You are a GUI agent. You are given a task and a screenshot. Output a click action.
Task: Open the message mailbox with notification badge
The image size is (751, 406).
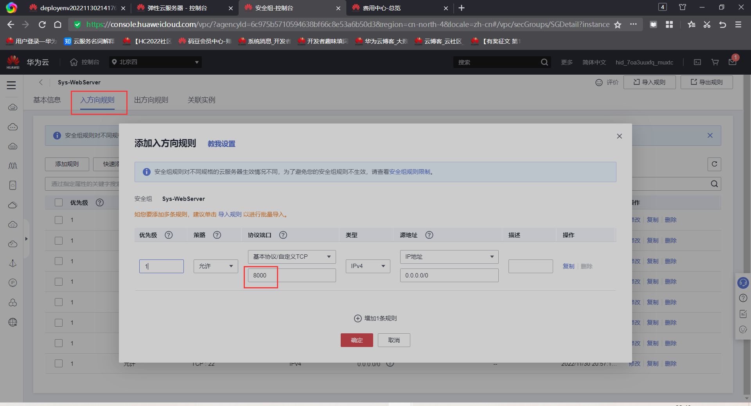733,61
